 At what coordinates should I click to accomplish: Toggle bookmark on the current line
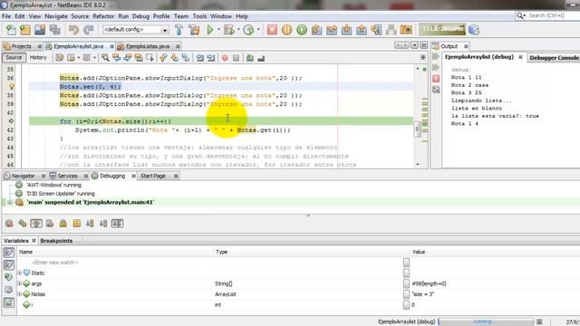186,58
